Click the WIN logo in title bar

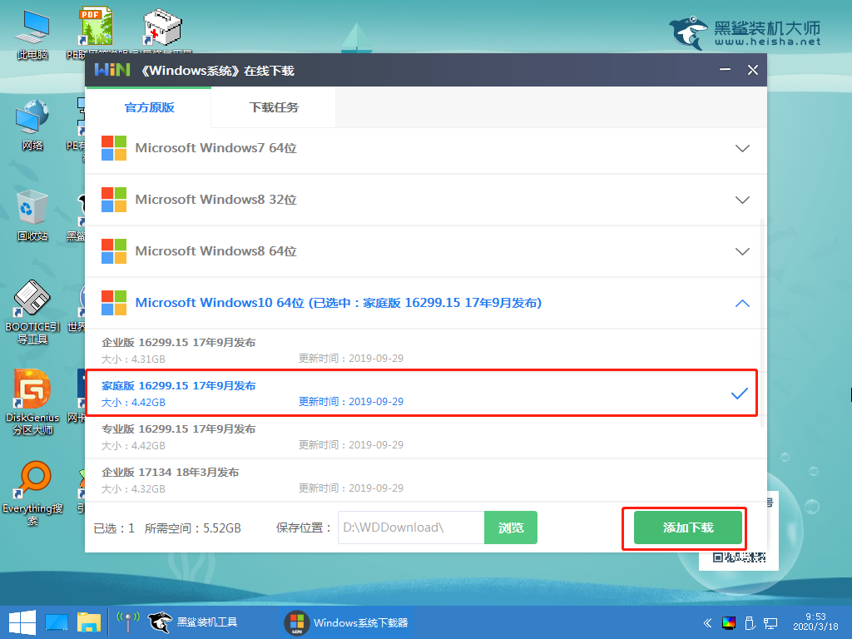coord(112,70)
